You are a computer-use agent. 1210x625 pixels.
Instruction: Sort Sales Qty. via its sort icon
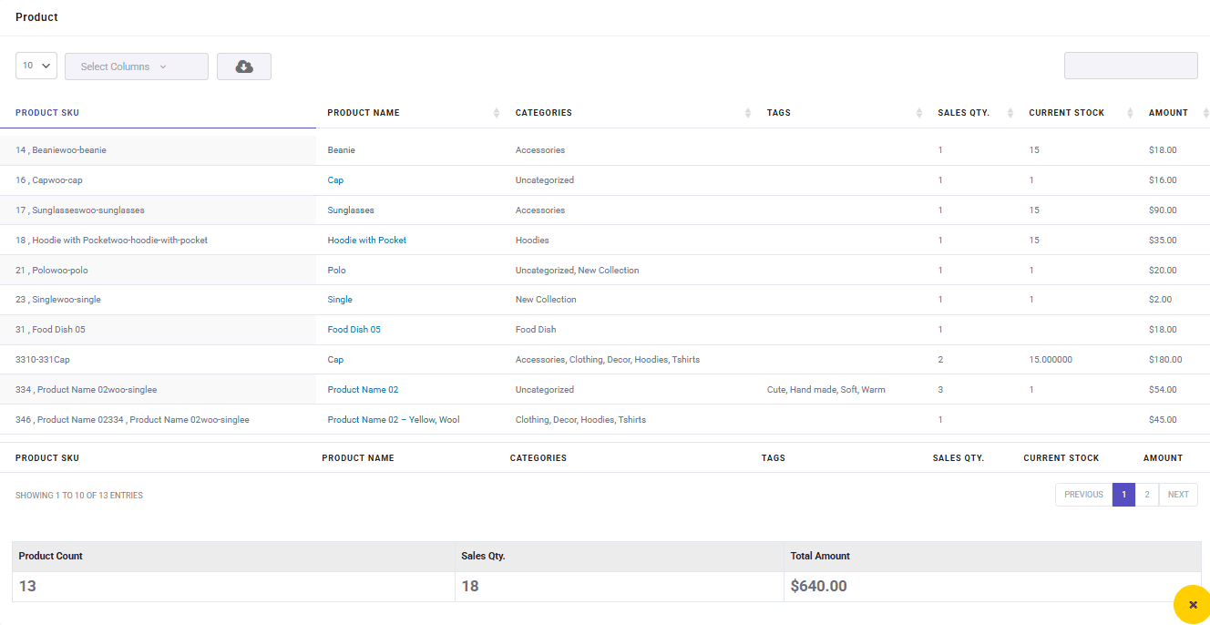pyautogui.click(x=1010, y=112)
